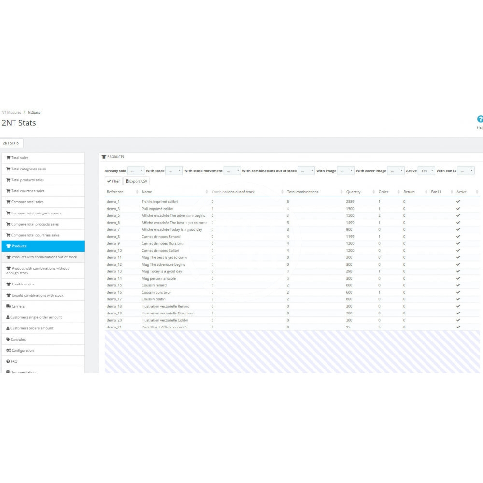Click the Export CSV button
Image resolution: width=483 pixels, height=483 pixels.
(137, 181)
